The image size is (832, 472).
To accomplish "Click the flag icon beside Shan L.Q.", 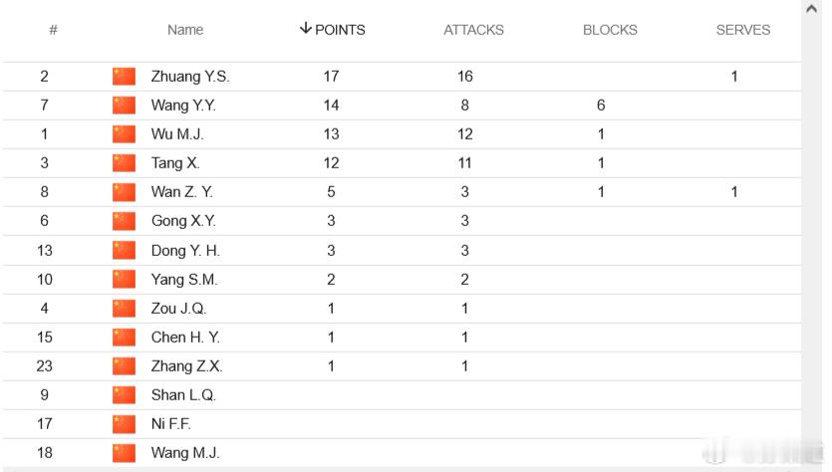I will (x=124, y=395).
